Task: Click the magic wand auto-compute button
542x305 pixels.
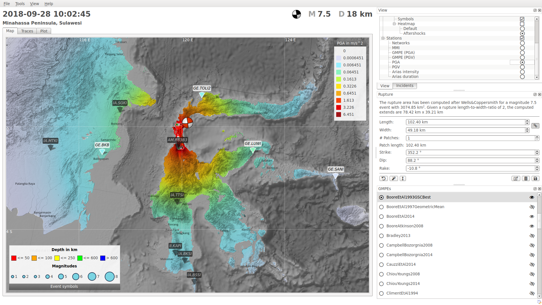Action: pyautogui.click(x=394, y=178)
